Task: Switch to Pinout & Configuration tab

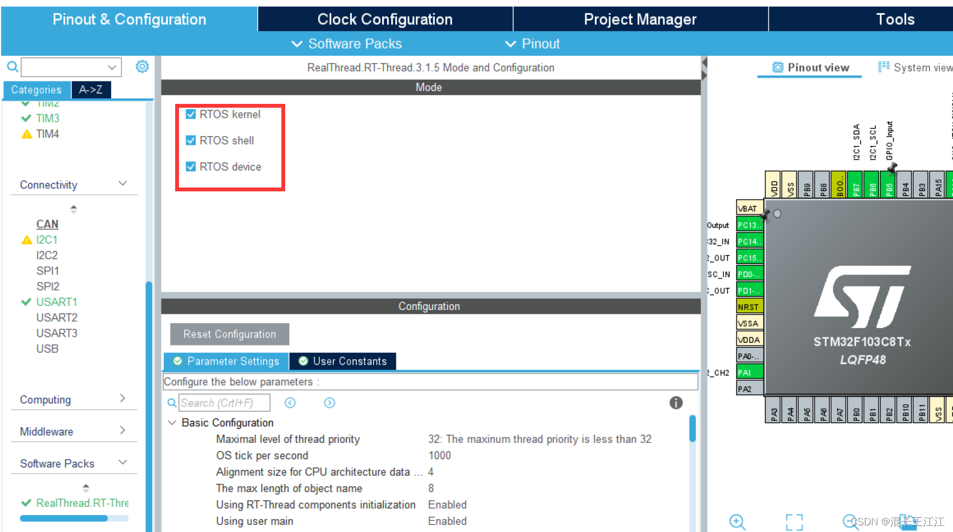Action: tap(129, 19)
